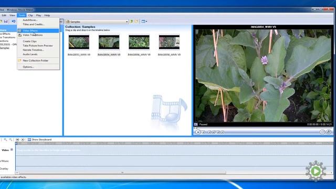Close the open Tools menu
Image resolution: width=336 pixels, height=189 pixels.
(22, 15)
